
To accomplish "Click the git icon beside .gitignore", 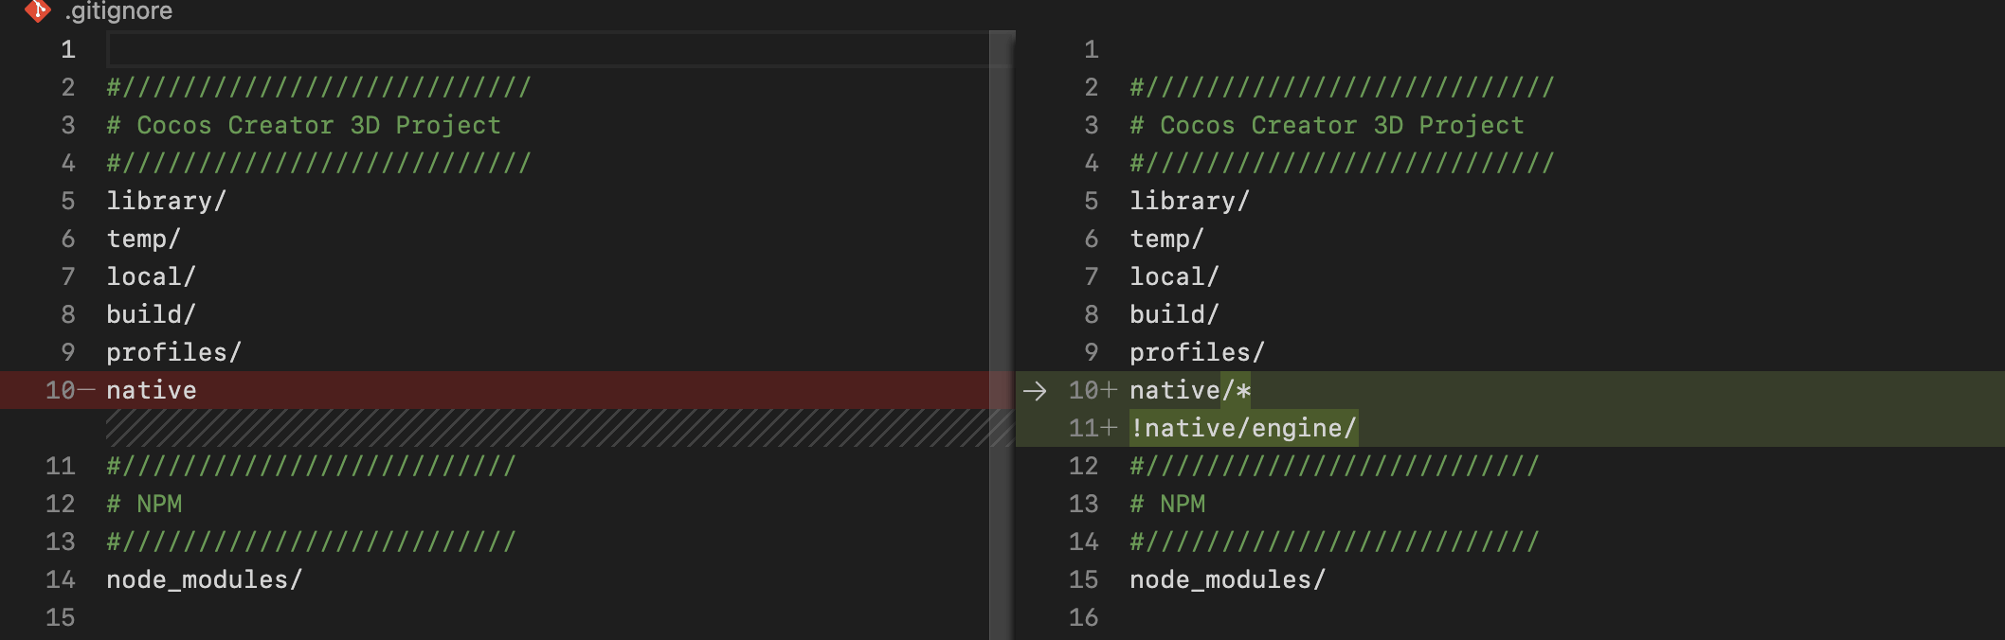I will click(x=37, y=10).
